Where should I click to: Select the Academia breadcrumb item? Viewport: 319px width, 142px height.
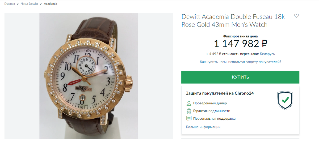coord(51,4)
